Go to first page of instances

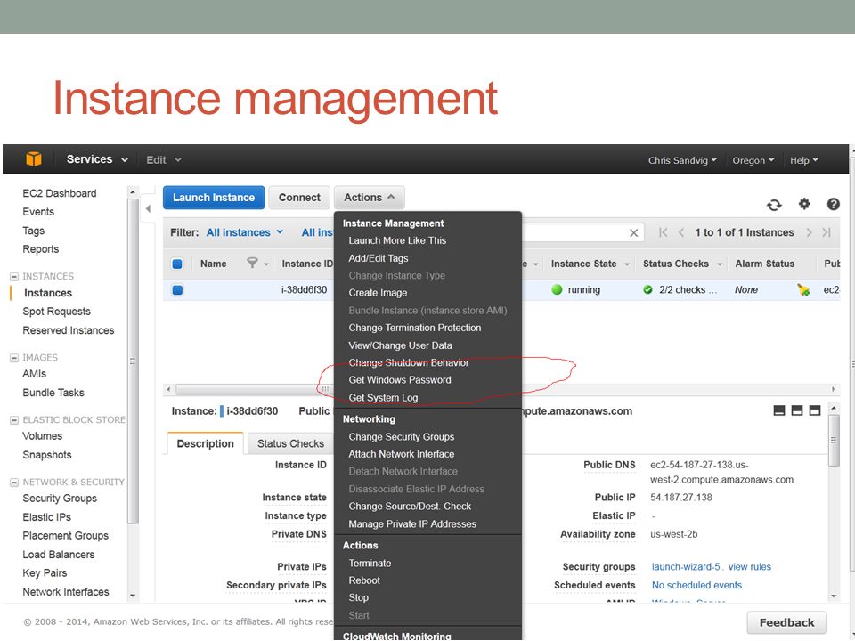point(663,232)
